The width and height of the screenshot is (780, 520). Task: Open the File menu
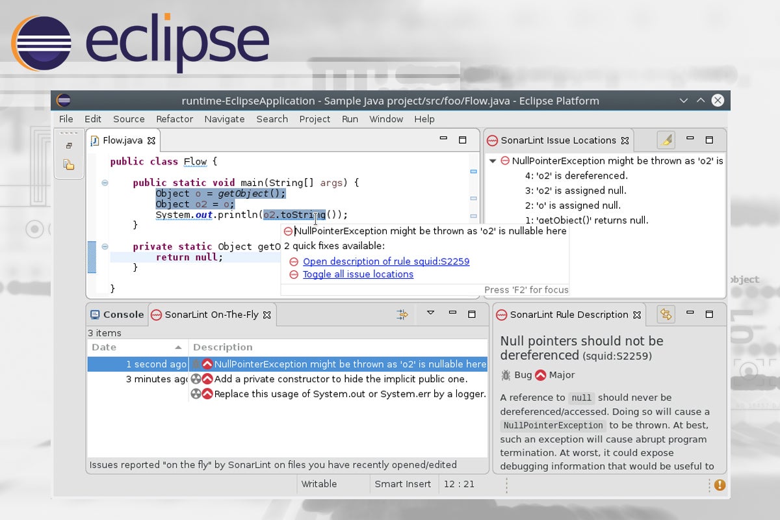tap(66, 119)
